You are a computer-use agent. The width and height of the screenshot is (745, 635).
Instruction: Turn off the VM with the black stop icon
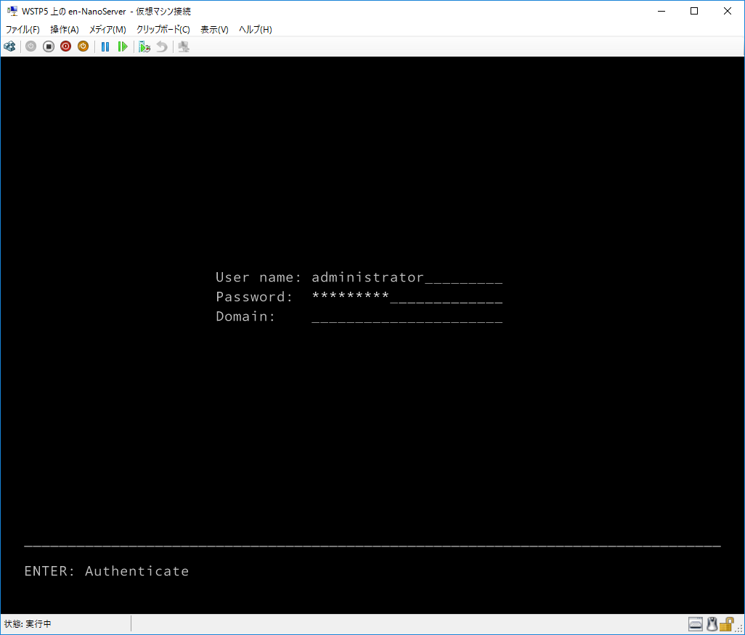click(x=49, y=46)
